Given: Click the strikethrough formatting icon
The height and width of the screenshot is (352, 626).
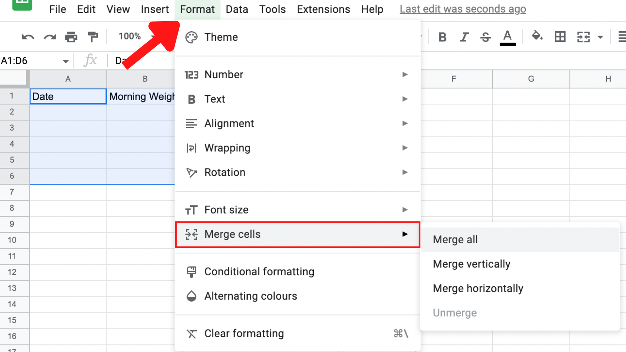Looking at the screenshot, I should tap(485, 36).
